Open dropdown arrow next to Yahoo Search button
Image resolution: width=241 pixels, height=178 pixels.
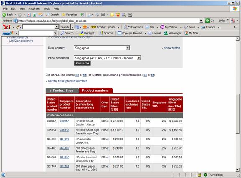pos(72,27)
